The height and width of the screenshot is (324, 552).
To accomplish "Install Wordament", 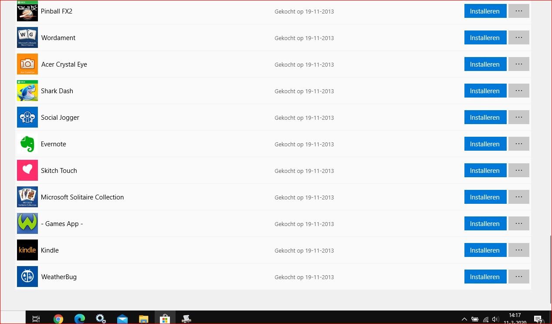I will (x=485, y=37).
